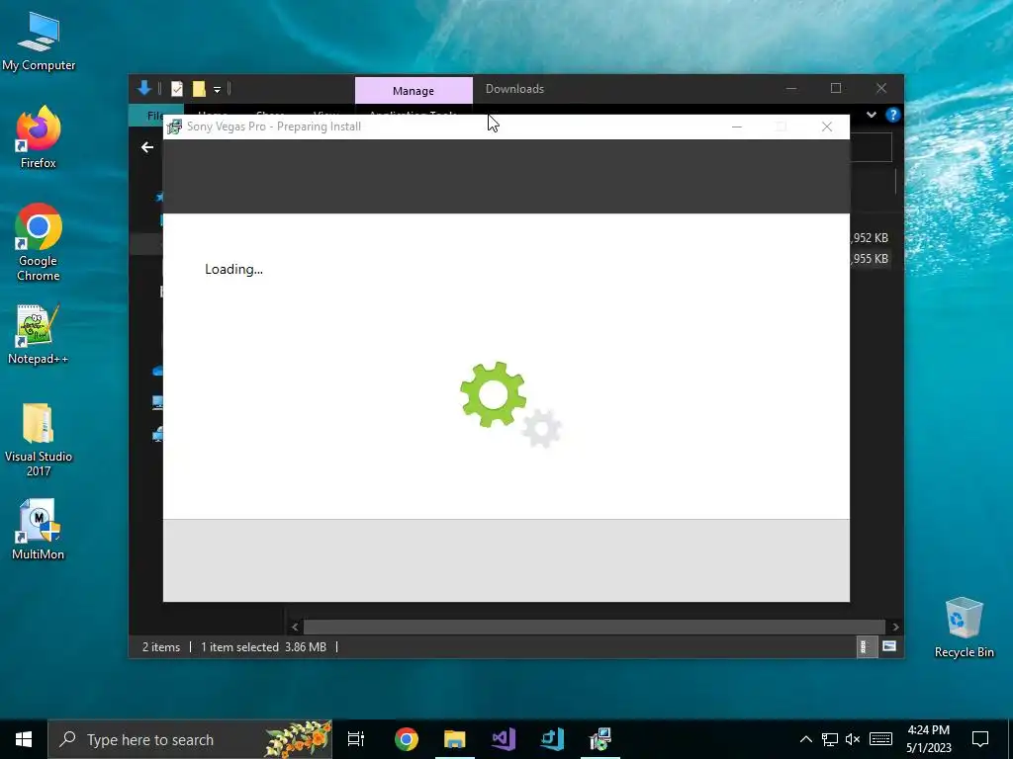Open Visual Studio from the taskbar
This screenshot has height=759, width=1013.
coord(504,739)
